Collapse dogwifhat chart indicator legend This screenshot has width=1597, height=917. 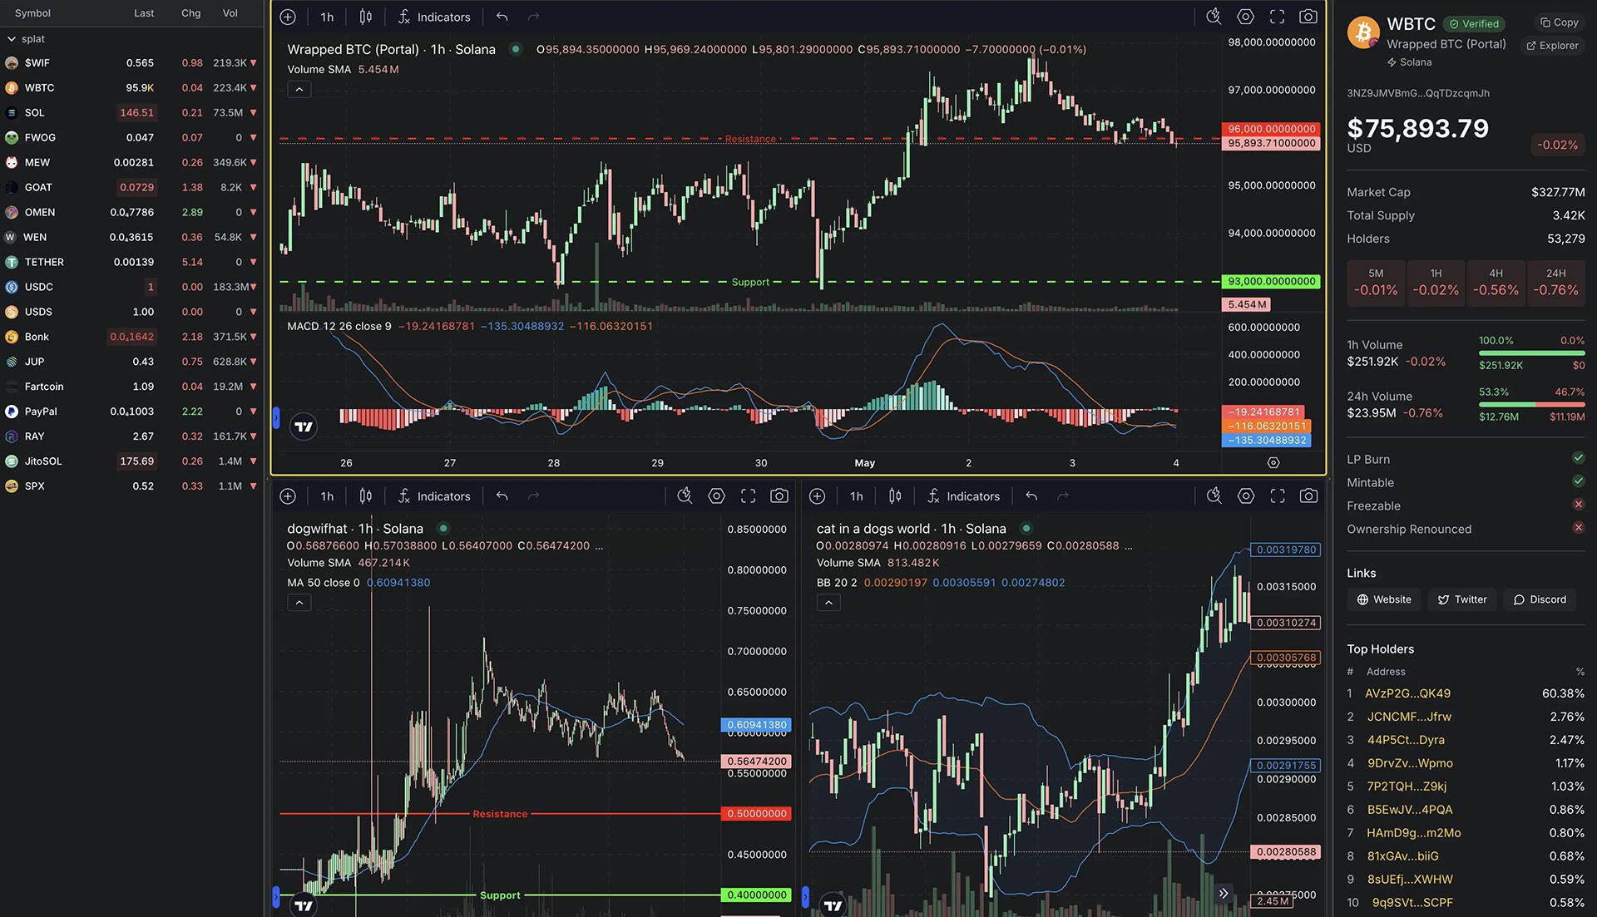point(299,603)
